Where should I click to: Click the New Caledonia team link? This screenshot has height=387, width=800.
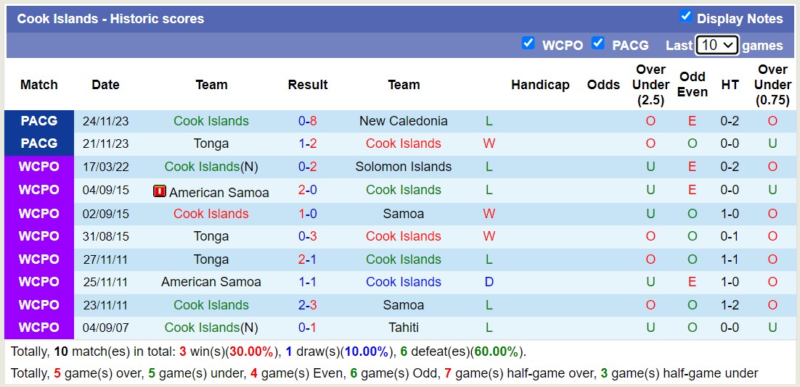click(x=404, y=121)
